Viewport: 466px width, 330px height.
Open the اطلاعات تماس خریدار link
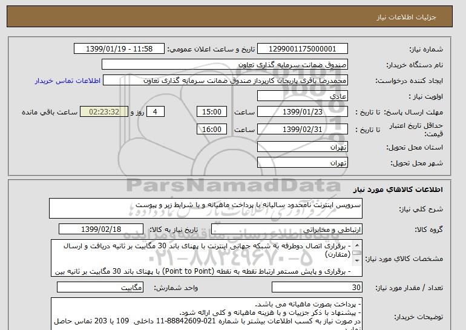(67, 81)
